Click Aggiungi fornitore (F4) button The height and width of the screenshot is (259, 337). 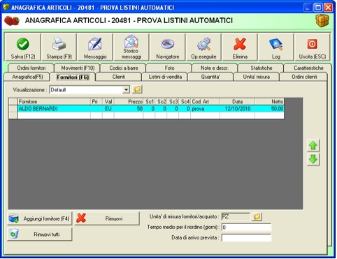coord(40,219)
